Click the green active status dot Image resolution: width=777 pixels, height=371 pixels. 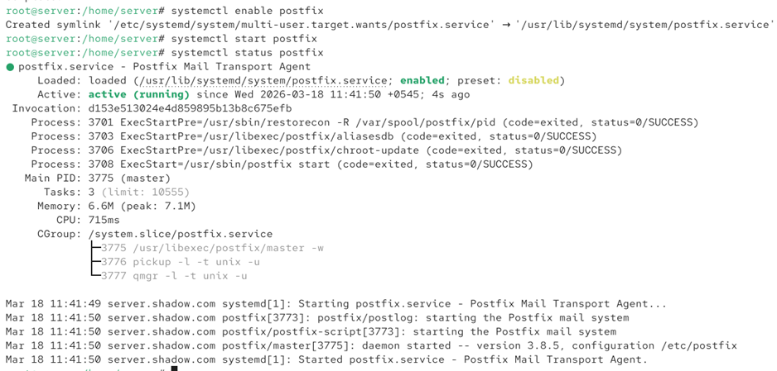tap(10, 67)
